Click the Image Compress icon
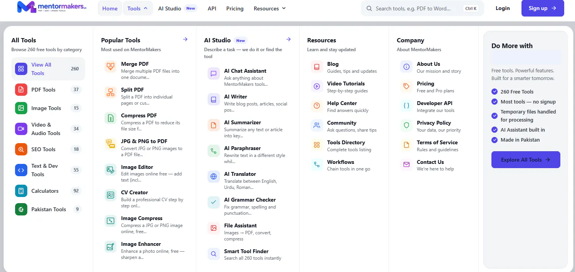 111,221
